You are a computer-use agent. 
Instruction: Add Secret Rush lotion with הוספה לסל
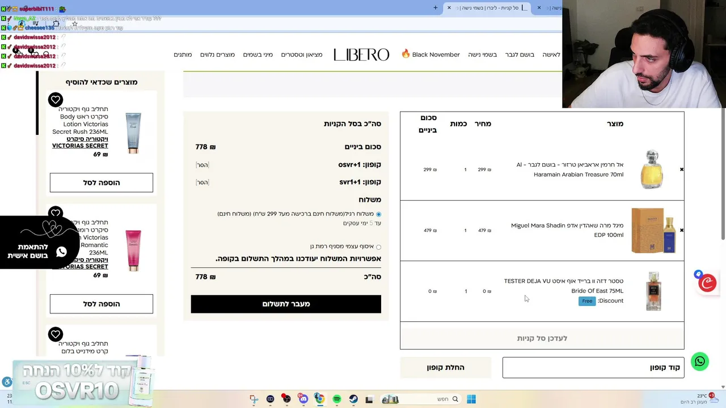pyautogui.click(x=102, y=182)
